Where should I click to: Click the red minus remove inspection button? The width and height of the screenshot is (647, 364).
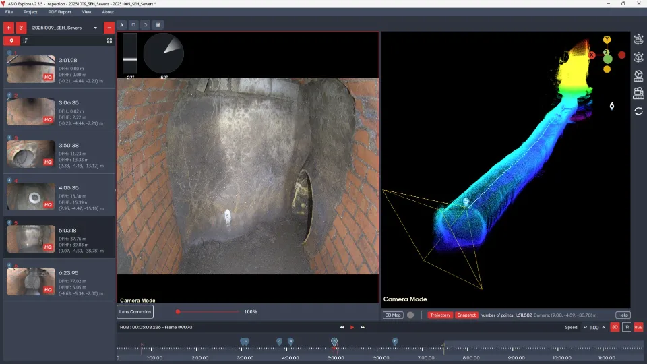tap(109, 28)
